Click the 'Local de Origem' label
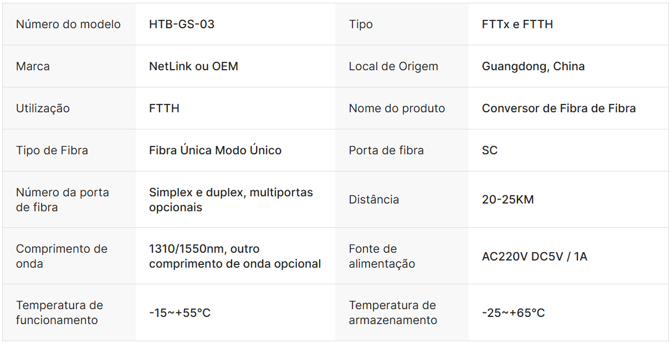 point(393,66)
